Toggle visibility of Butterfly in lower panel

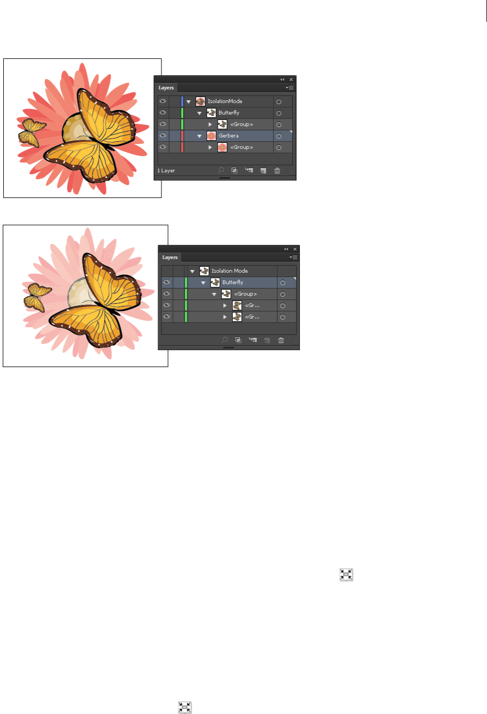(x=167, y=283)
